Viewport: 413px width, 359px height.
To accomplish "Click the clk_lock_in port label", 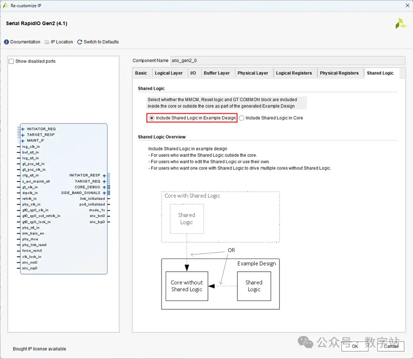I will (x=32, y=257).
